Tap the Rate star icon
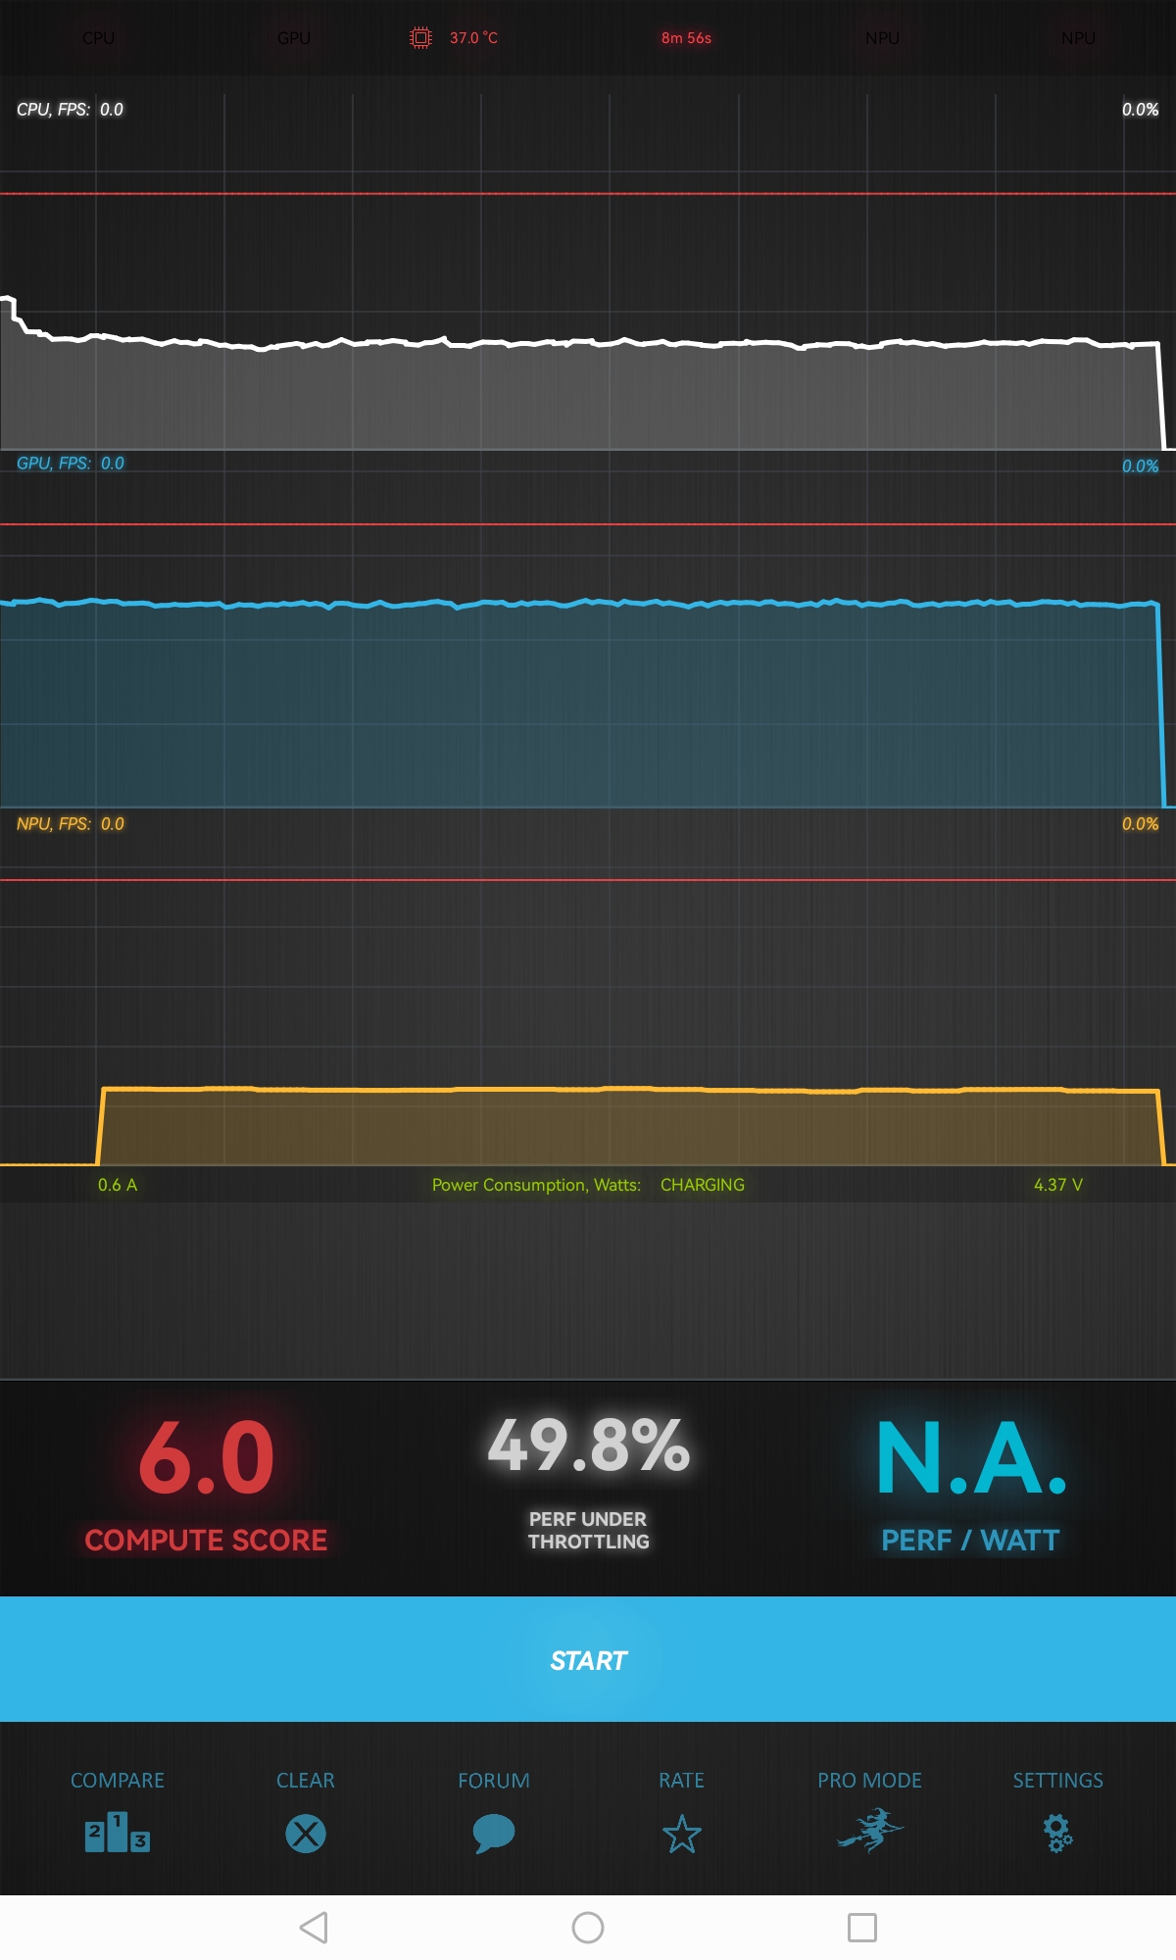The image size is (1176, 1960). [682, 1834]
